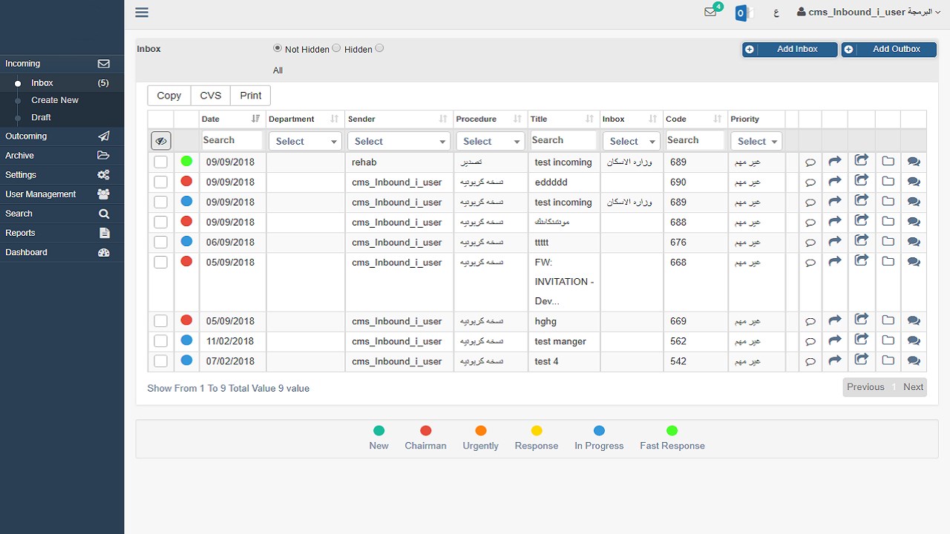Sort by the Title column header
This screenshot has height=534, width=950.
(563, 119)
